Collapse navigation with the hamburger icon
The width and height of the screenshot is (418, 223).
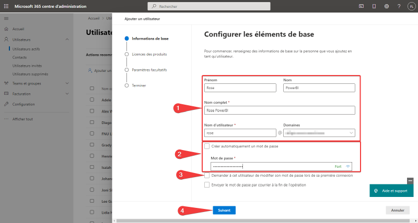point(6,18)
